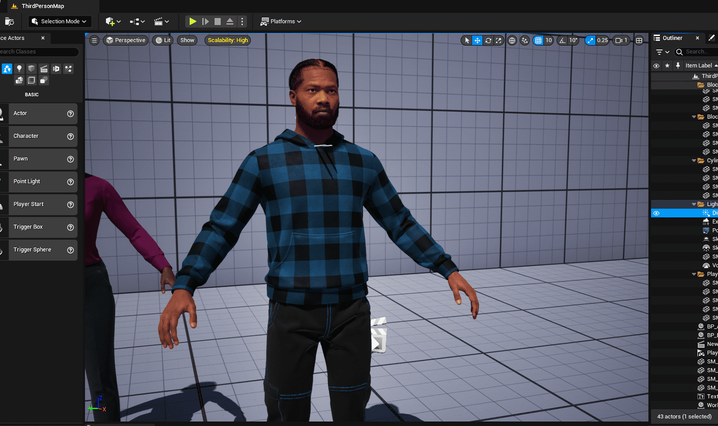Select the Basic category icon
This screenshot has height=426, width=718.
[x=7, y=69]
